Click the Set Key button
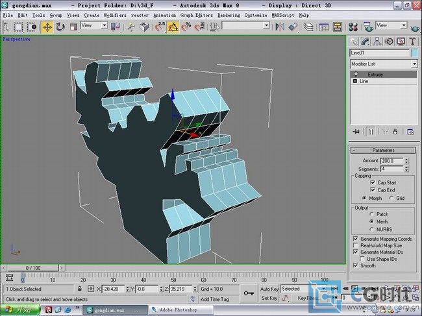This screenshot has height=316, width=422. tap(269, 298)
